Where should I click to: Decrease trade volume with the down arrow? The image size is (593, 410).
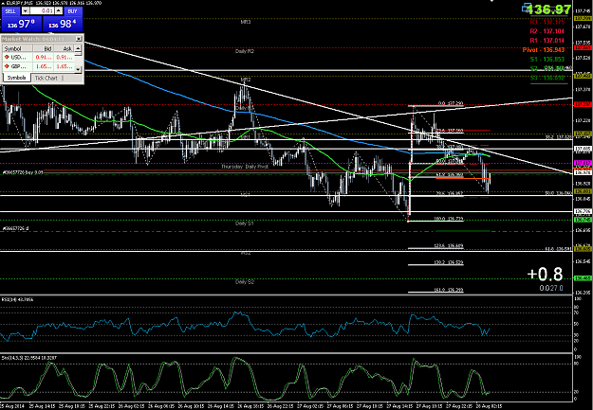click(25, 11)
